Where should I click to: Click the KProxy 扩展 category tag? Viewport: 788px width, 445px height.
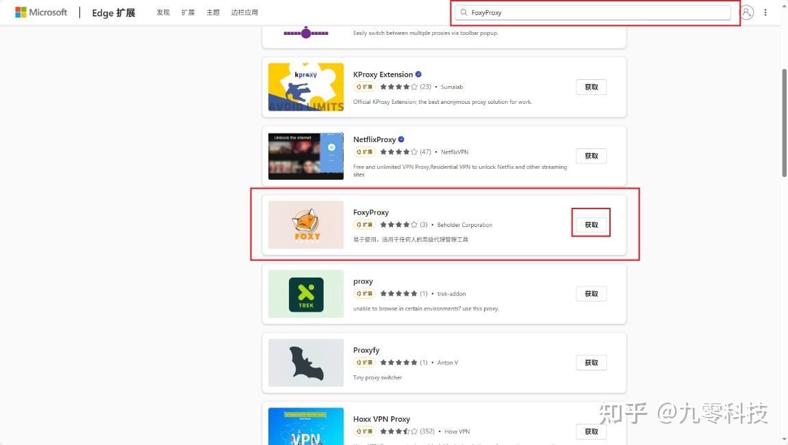point(364,87)
